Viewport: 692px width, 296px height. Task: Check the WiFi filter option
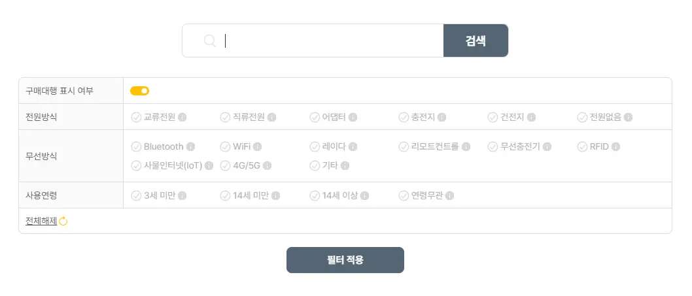[x=225, y=147]
